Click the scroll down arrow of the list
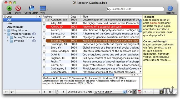The height and width of the screenshot is (99, 180). point(141,72)
